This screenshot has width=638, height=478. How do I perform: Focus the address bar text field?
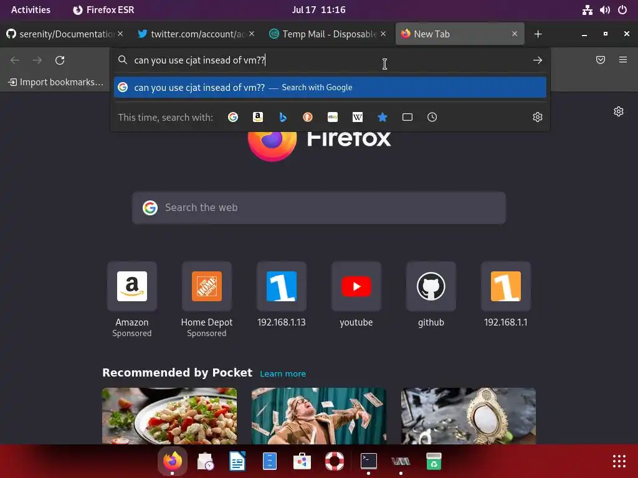(330, 60)
